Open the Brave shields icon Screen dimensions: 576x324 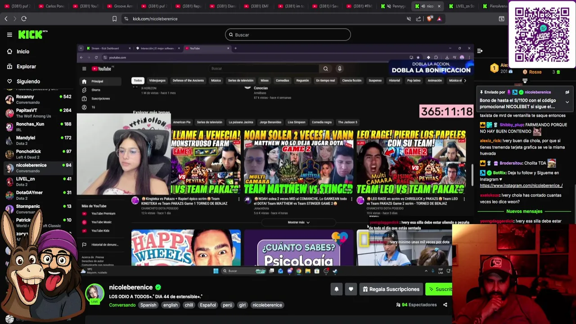tap(429, 19)
